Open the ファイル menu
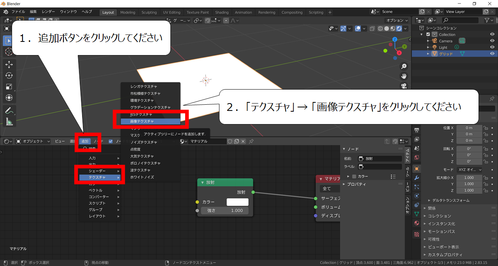This screenshot has width=498, height=266. [18, 12]
